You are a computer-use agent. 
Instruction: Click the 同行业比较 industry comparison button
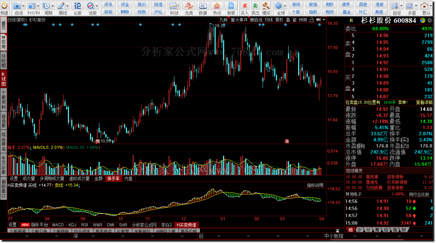pyautogui.click(x=419, y=194)
